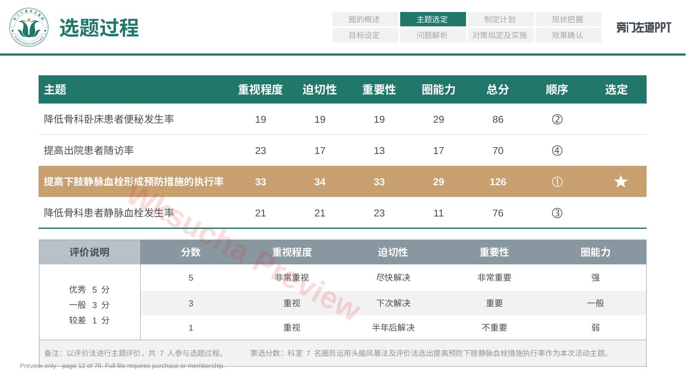686x385 pixels.
Task: Click the 票选分数 explanation text
Action: point(431,353)
